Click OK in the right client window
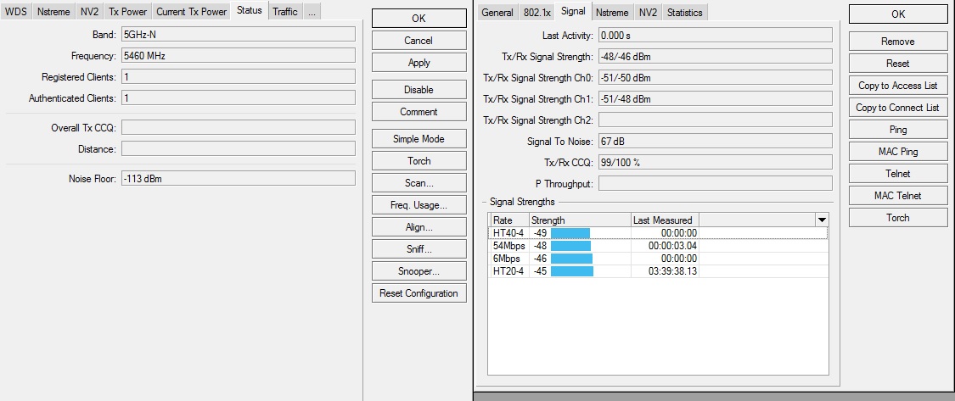 pyautogui.click(x=898, y=14)
